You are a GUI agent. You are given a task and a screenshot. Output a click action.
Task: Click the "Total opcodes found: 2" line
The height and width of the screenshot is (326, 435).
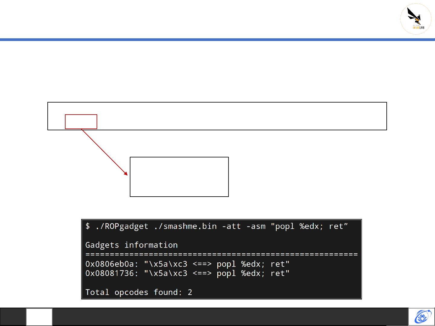[139, 292]
